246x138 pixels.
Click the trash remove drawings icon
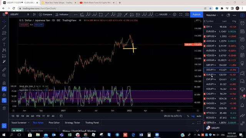pos(4,108)
